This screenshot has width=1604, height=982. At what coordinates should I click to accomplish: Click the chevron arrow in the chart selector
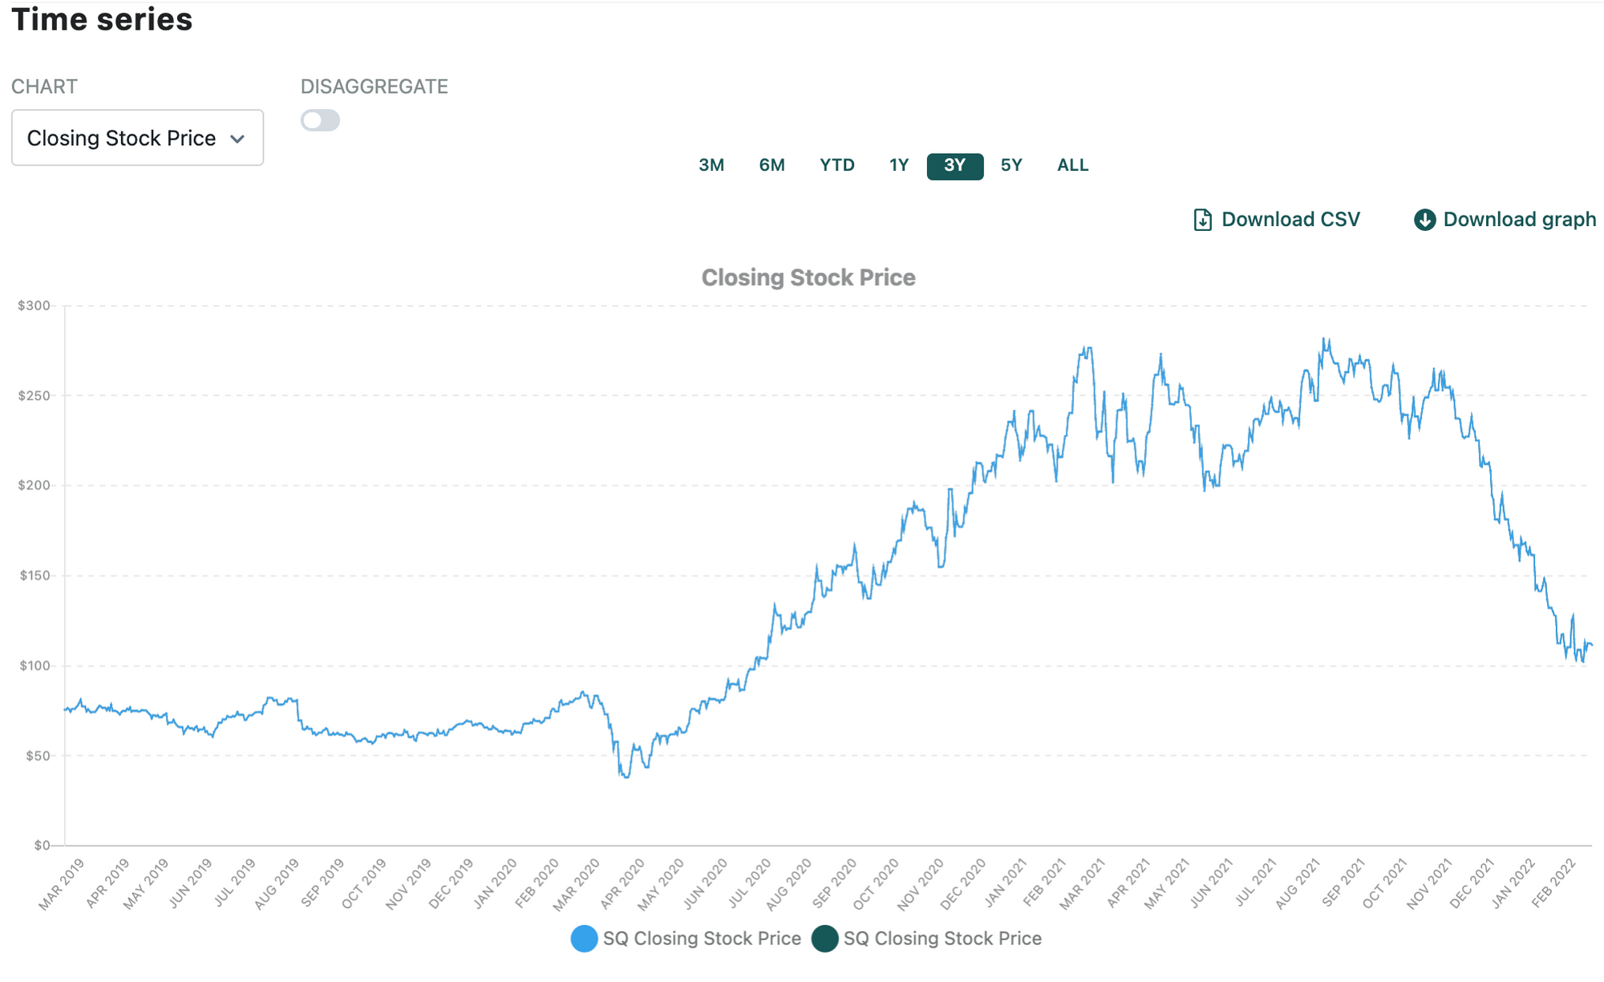pos(237,139)
